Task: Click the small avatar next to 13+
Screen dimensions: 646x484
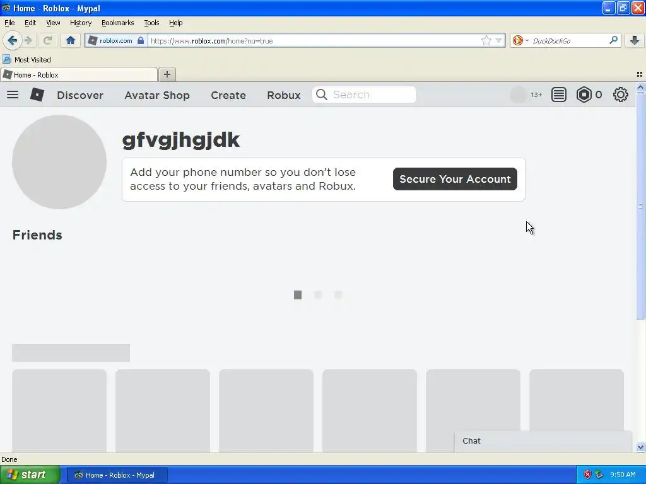Action: (519, 95)
